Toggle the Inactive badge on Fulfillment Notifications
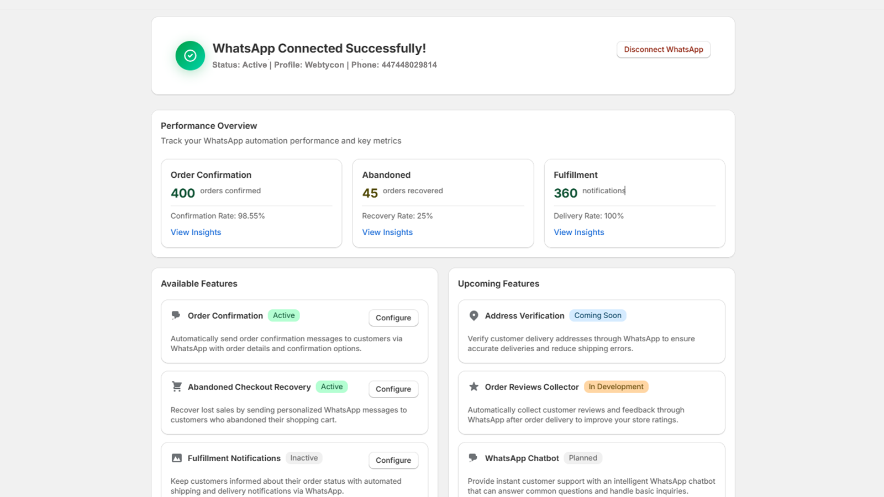The image size is (884, 497). click(304, 458)
